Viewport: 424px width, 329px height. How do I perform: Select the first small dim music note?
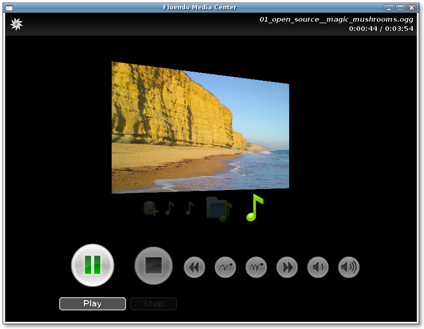pyautogui.click(x=169, y=208)
